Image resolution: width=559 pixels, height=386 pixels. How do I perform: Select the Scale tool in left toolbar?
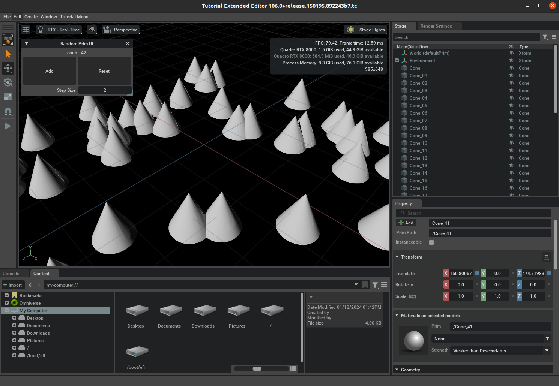(8, 97)
